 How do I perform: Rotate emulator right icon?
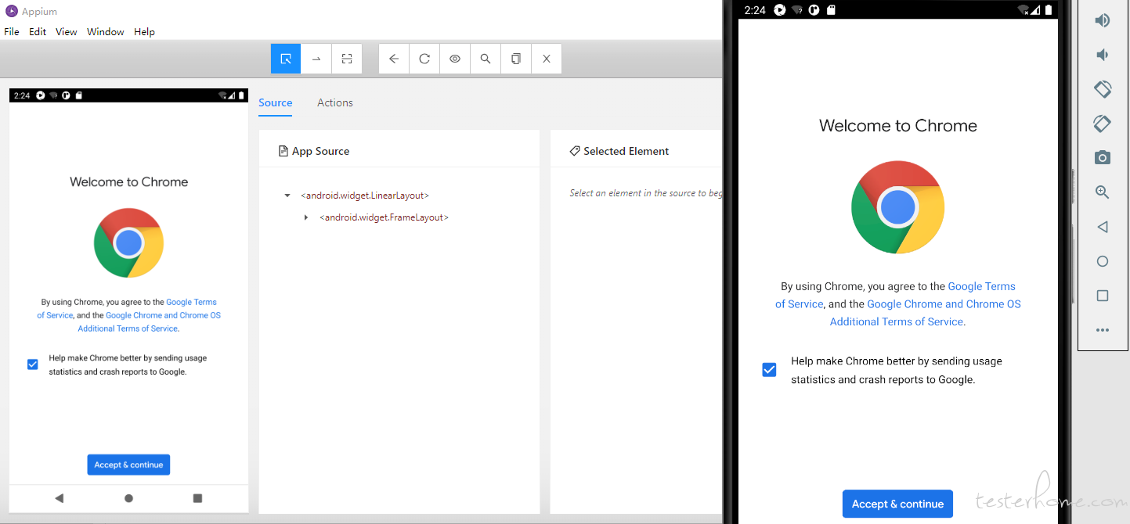(x=1103, y=124)
